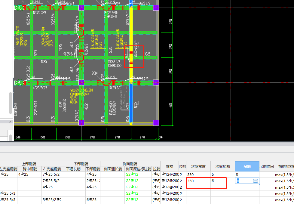Click the 吊筋 column header
Viewport: 294px width, 204px height.
[x=247, y=166]
